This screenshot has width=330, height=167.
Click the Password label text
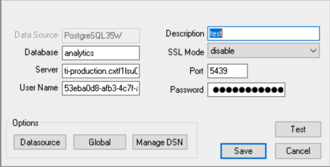click(x=187, y=90)
